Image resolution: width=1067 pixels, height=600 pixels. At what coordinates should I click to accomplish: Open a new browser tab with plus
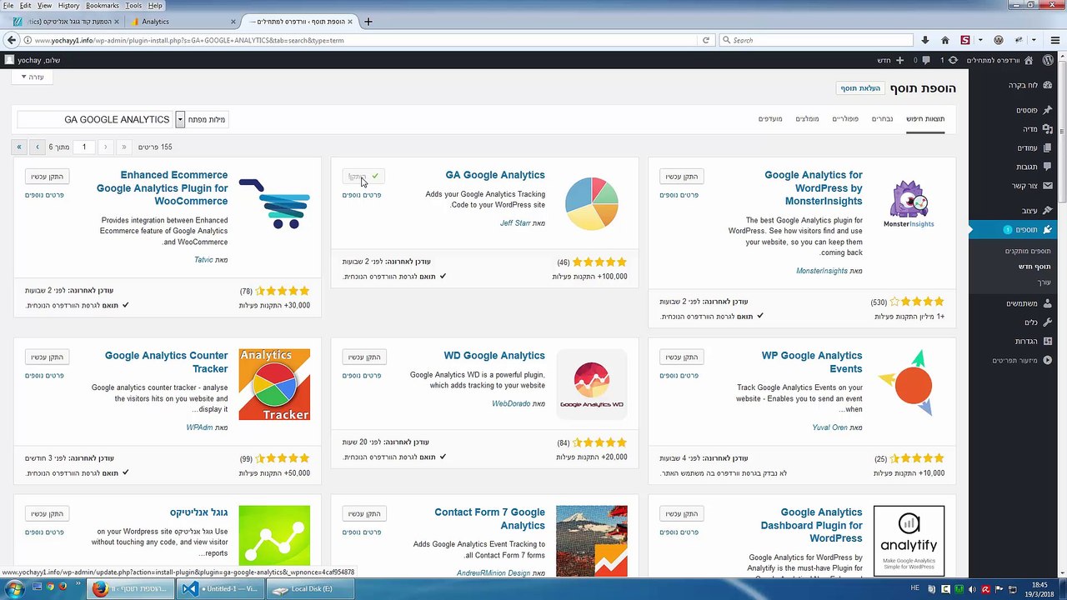(x=368, y=22)
